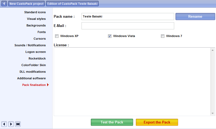Click the back arrow in top bar
The image size is (216, 129).
[x=4, y=4]
